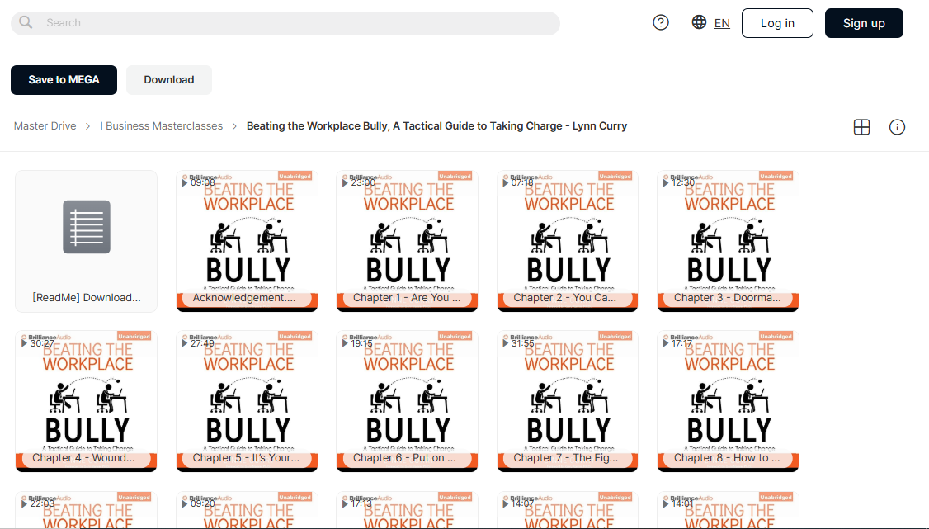The image size is (929, 529).
Task: Click the Sign up button
Action: 864,23
